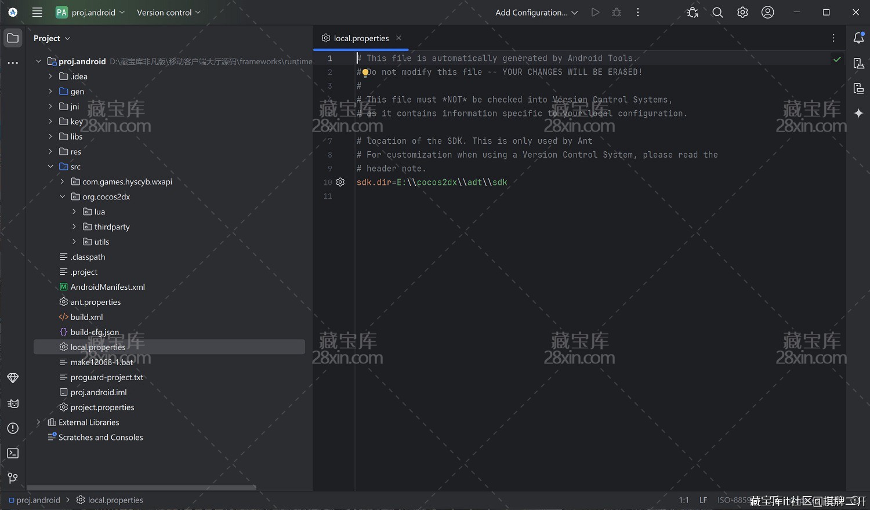Expand the libs folder
This screenshot has width=870, height=510.
[x=50, y=137]
